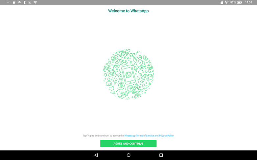Open recent apps with square icon
The width and height of the screenshot is (257, 160).
pos(161,155)
